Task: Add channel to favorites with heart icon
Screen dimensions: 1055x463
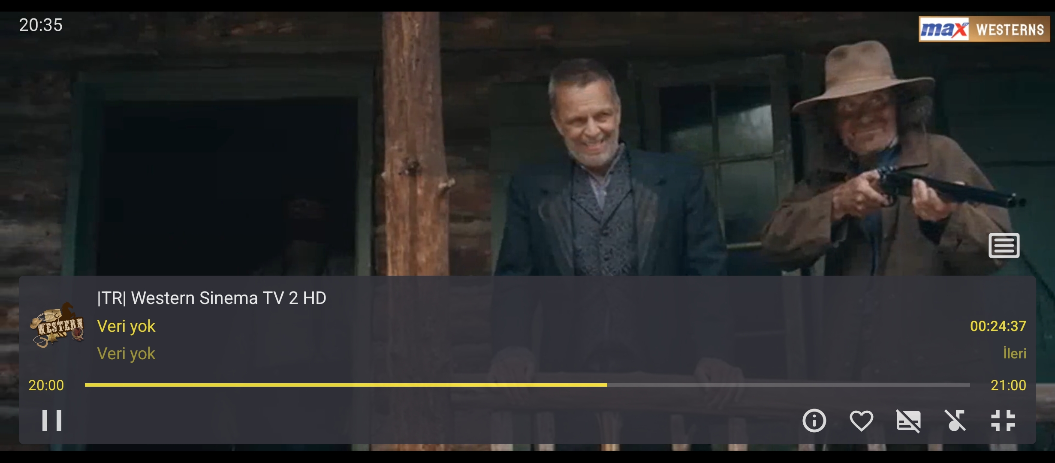Action: coord(861,421)
